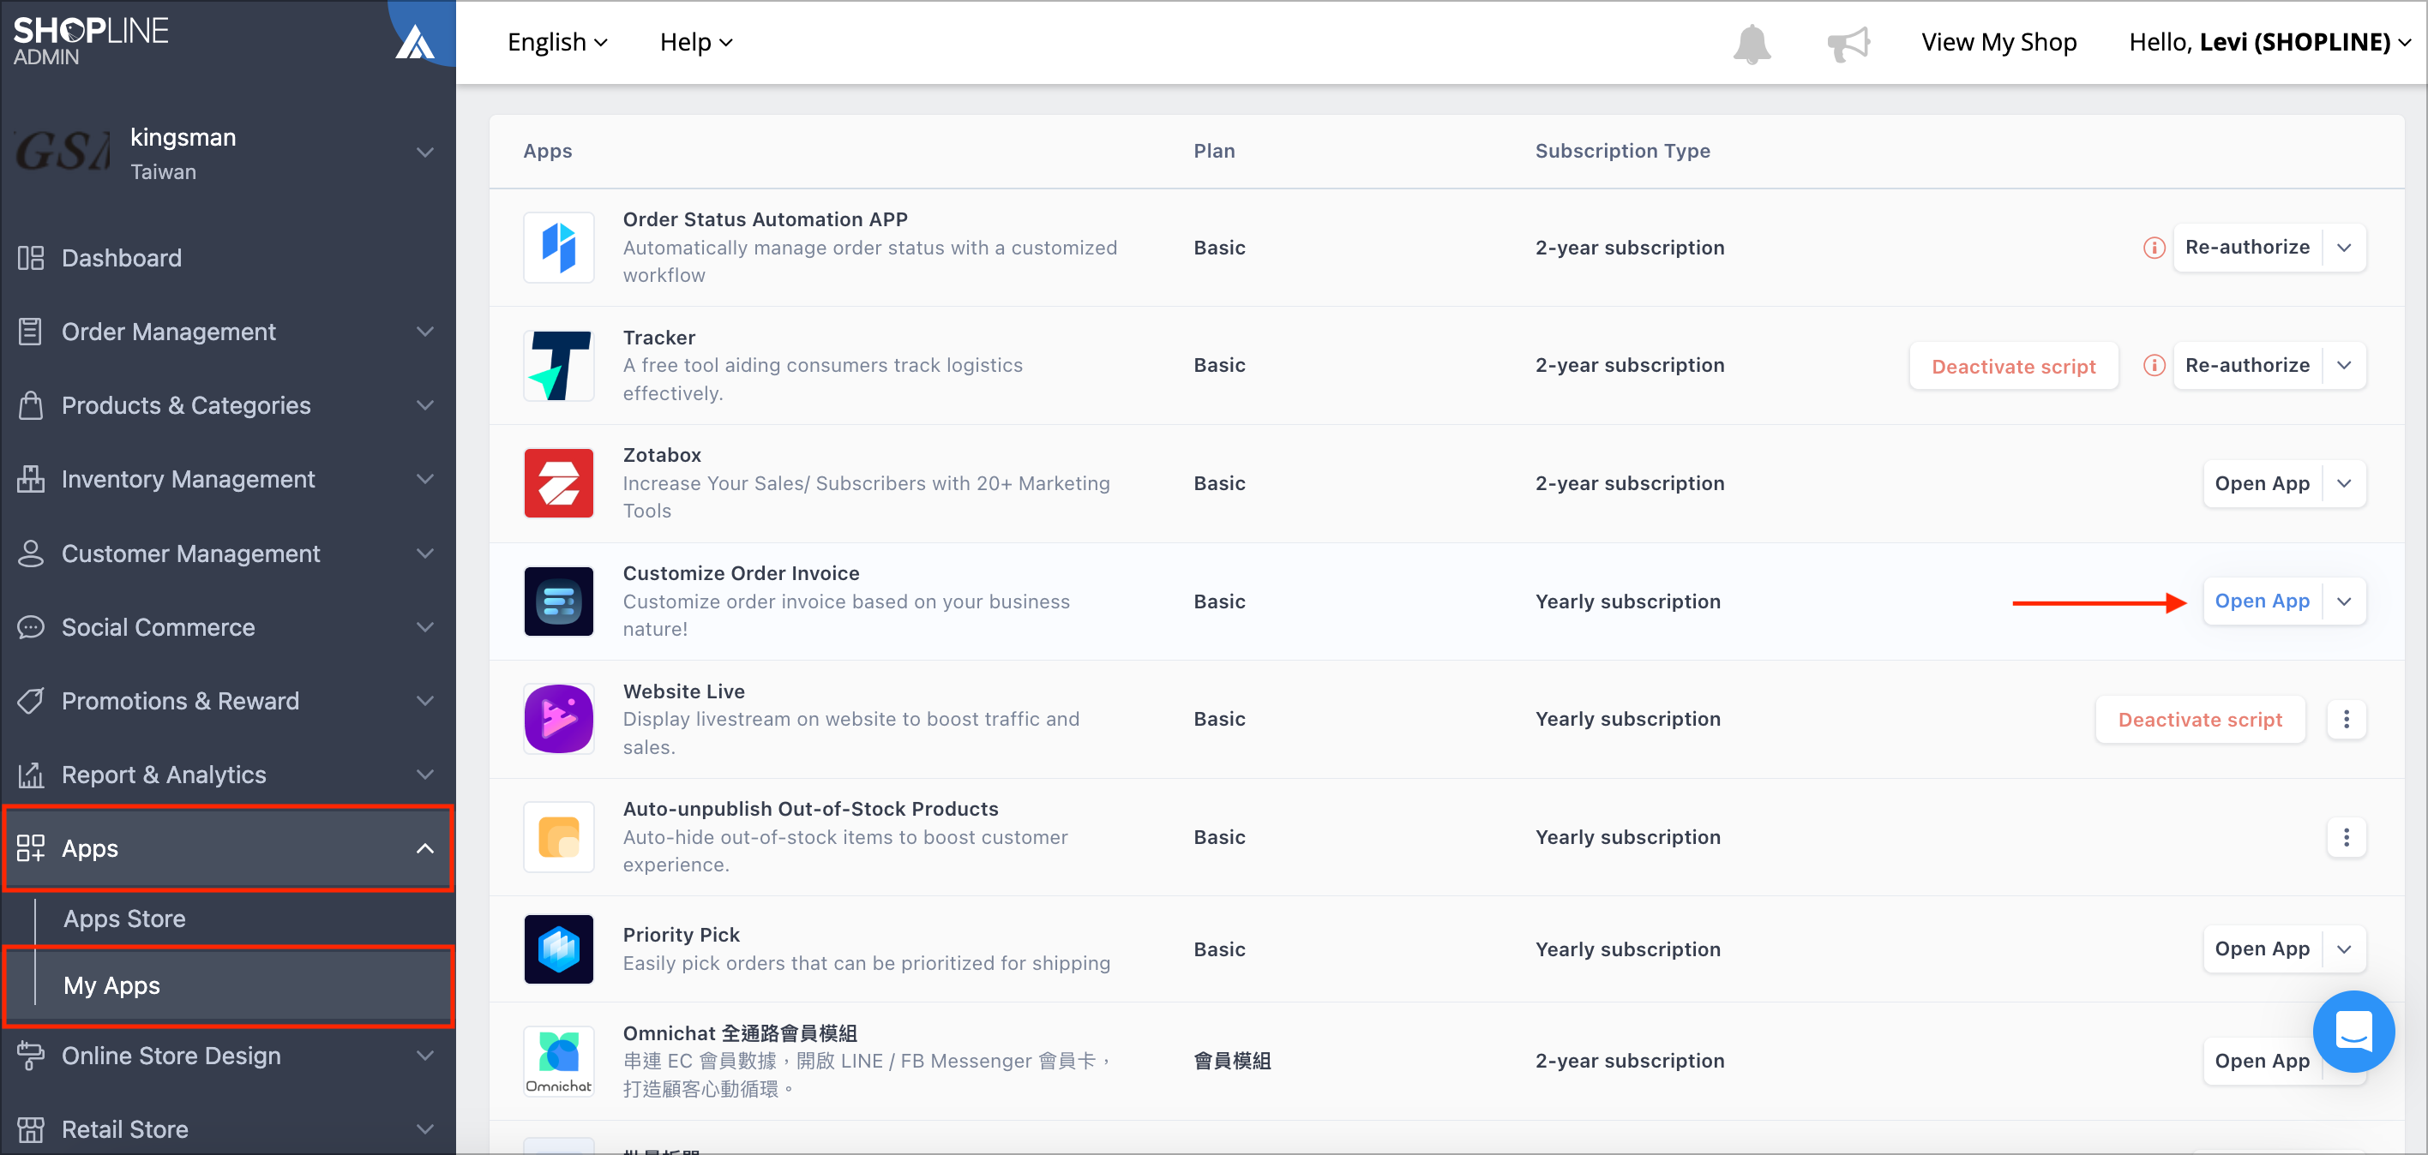This screenshot has height=1155, width=2428.
Task: Click the Omnichat app icon
Action: [x=559, y=1061]
